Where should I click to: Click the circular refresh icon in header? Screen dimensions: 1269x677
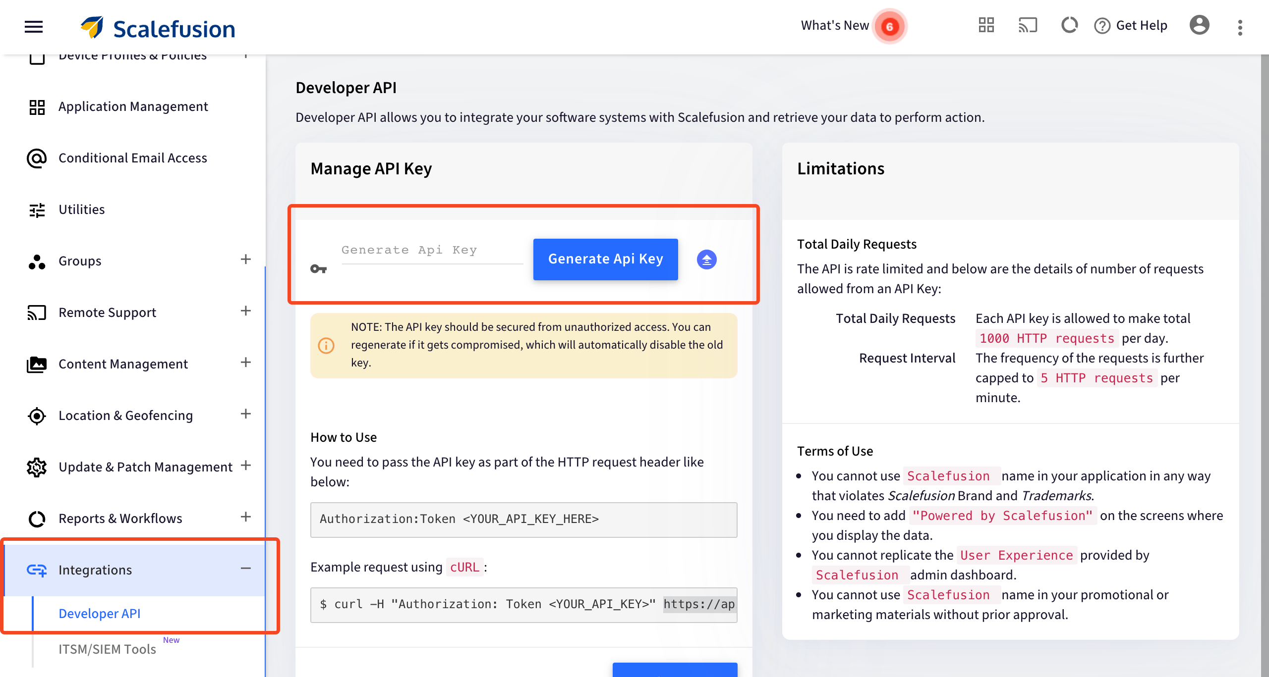(x=1069, y=25)
